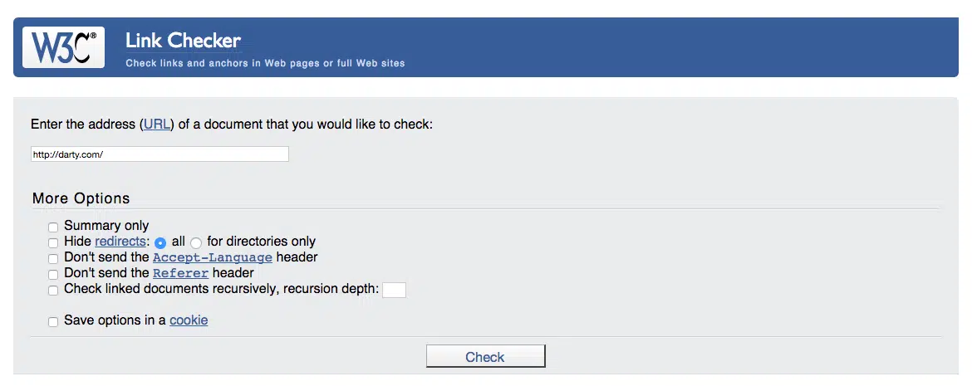
Task: Enable the Summary only checkbox
Action: (x=53, y=227)
